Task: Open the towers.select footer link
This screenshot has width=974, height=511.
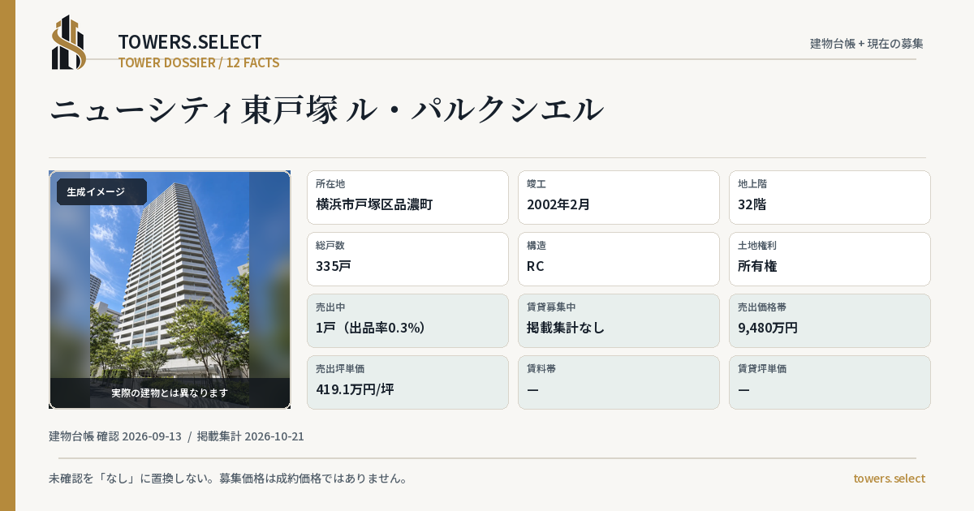Action: tap(889, 479)
